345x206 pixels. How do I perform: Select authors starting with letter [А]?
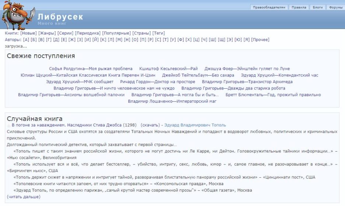(26, 40)
